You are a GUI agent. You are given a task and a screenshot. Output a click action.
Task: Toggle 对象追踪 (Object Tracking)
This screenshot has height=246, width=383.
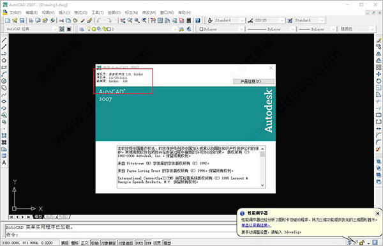click(126, 243)
